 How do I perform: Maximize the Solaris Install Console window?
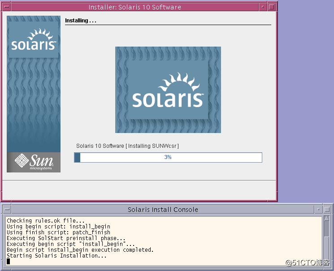(x=327, y=210)
